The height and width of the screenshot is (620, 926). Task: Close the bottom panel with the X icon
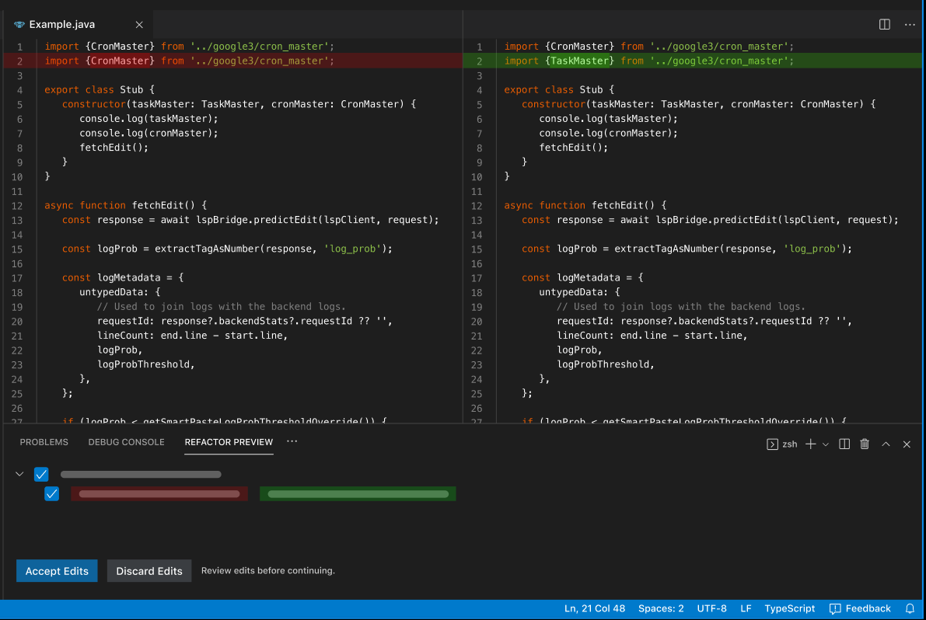point(907,444)
